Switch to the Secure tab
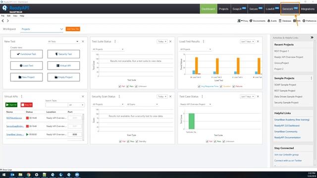Screen dimensions: 317x178 [x=256, y=9]
